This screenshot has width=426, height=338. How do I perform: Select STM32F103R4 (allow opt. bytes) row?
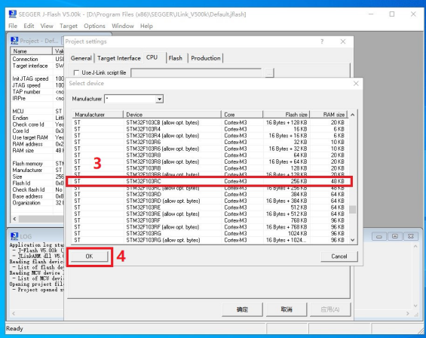pyautogui.click(x=209, y=136)
